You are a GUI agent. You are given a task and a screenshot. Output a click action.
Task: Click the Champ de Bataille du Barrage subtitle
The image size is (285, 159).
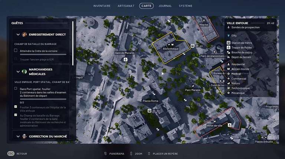click(x=36, y=44)
